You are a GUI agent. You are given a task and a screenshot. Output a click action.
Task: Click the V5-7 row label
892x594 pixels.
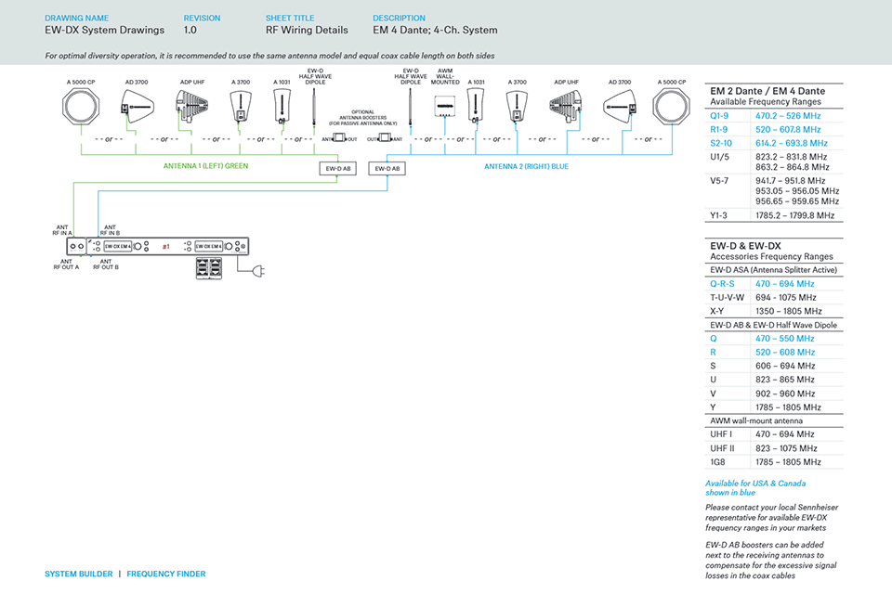719,181
